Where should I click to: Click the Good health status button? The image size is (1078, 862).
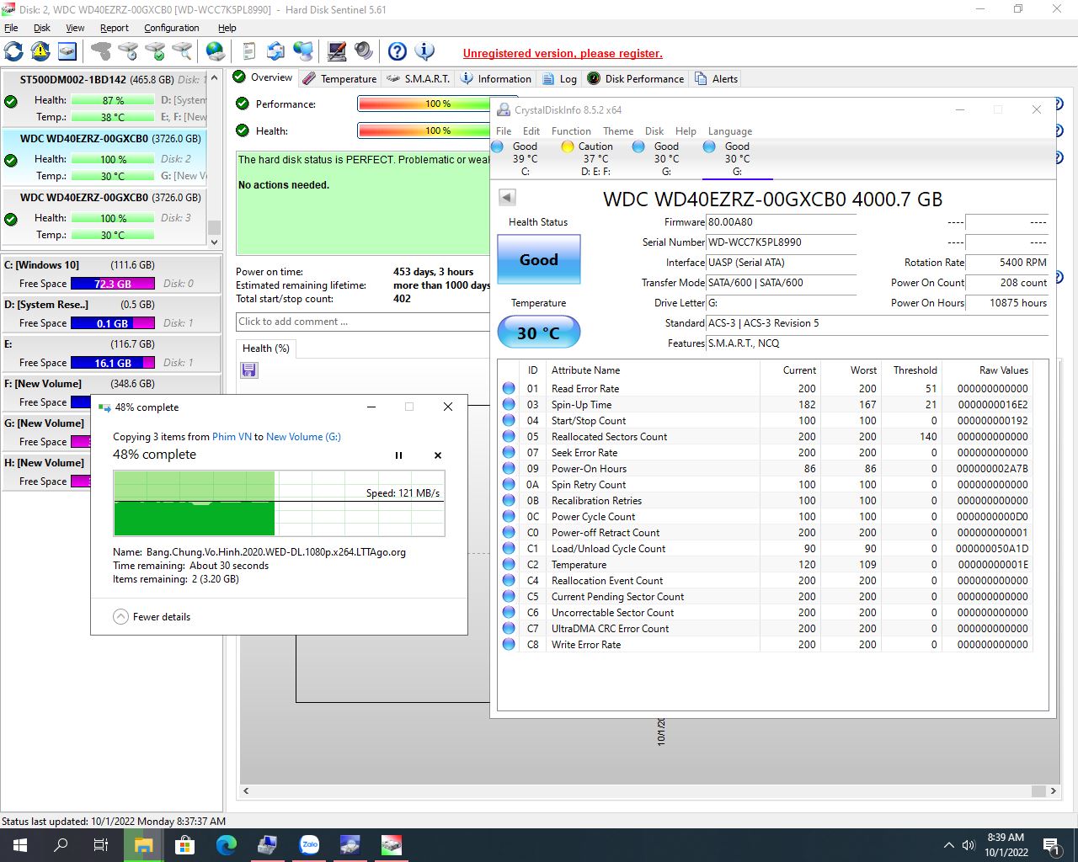point(539,259)
